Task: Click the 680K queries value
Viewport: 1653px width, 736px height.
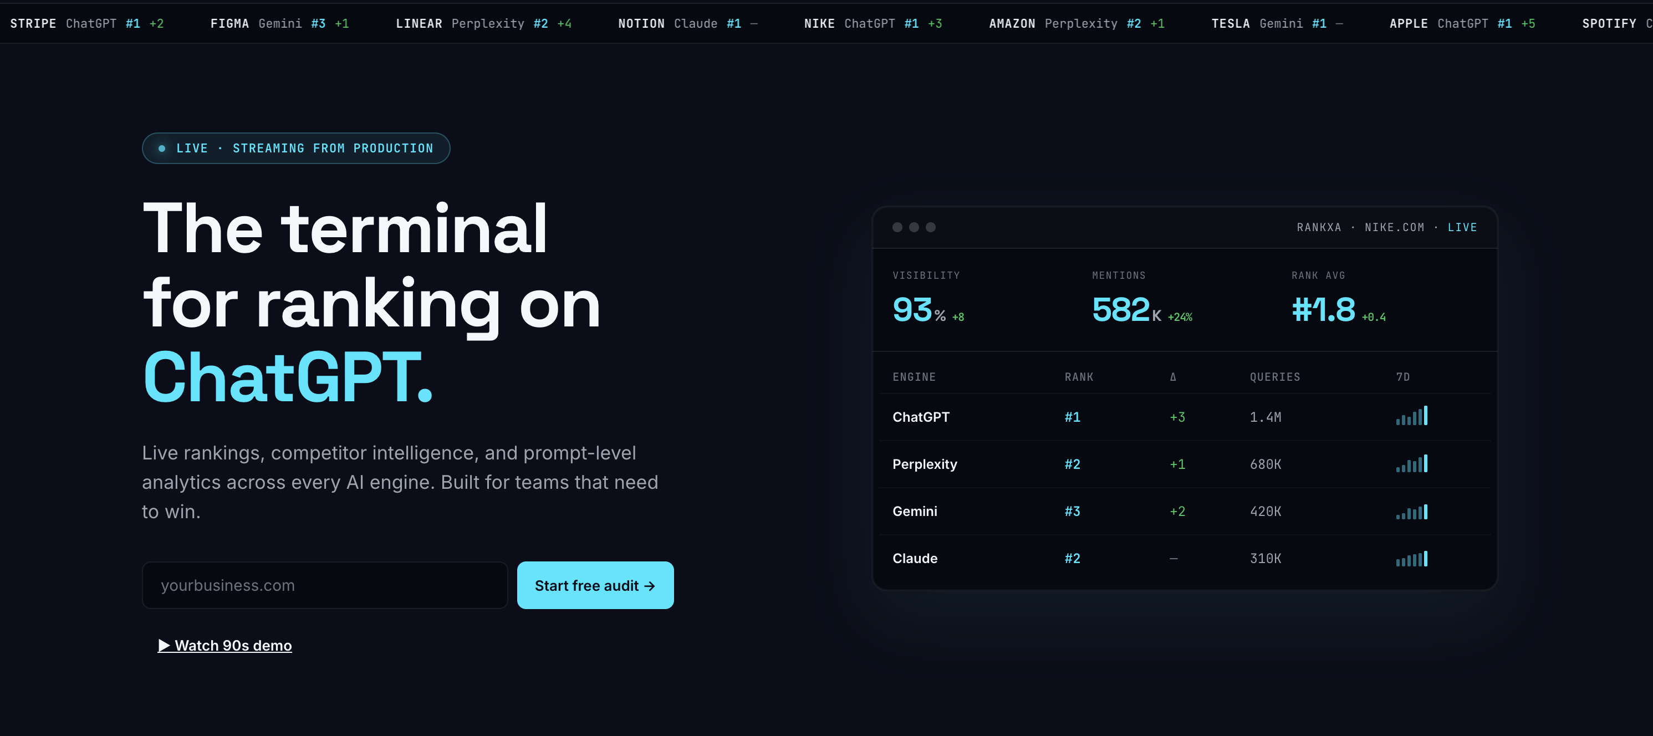Action: 1266,464
